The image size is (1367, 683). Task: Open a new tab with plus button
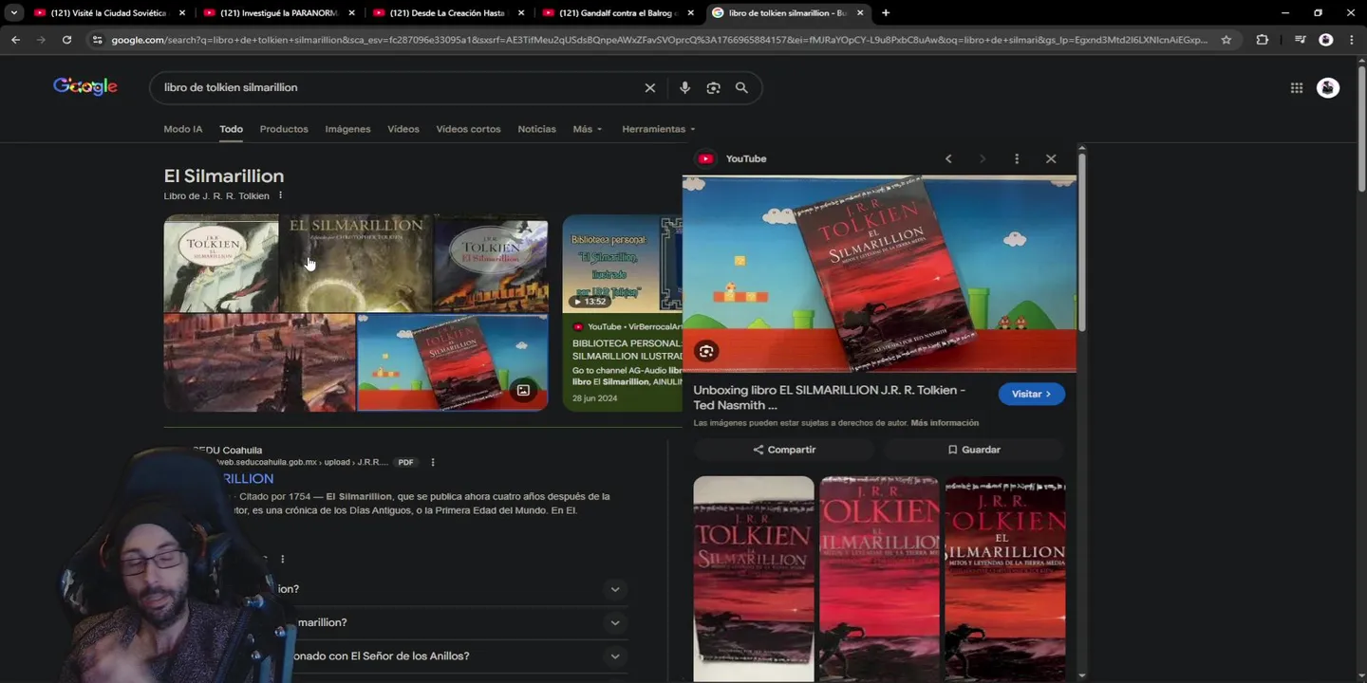[x=886, y=12]
